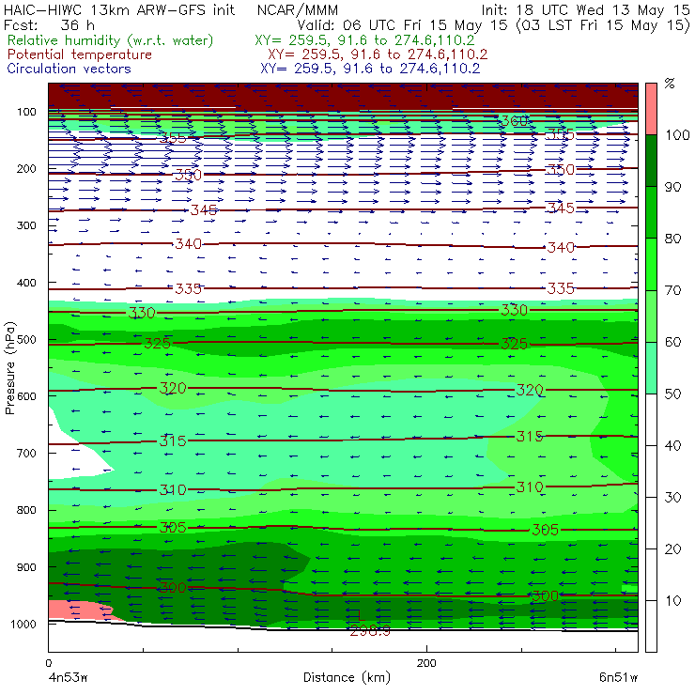695x695 pixels.
Task: Click the "100" pressure axis tick label
Action: coord(26,112)
